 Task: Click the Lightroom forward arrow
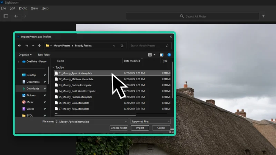pyautogui.click(x=24, y=16)
